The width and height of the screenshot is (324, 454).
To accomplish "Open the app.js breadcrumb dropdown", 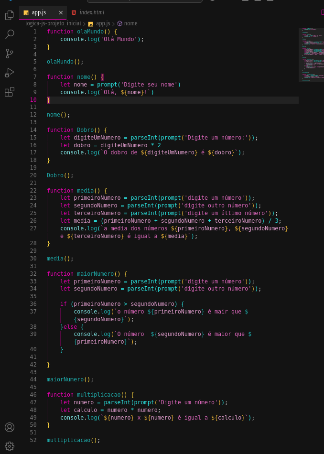I will [x=99, y=23].
